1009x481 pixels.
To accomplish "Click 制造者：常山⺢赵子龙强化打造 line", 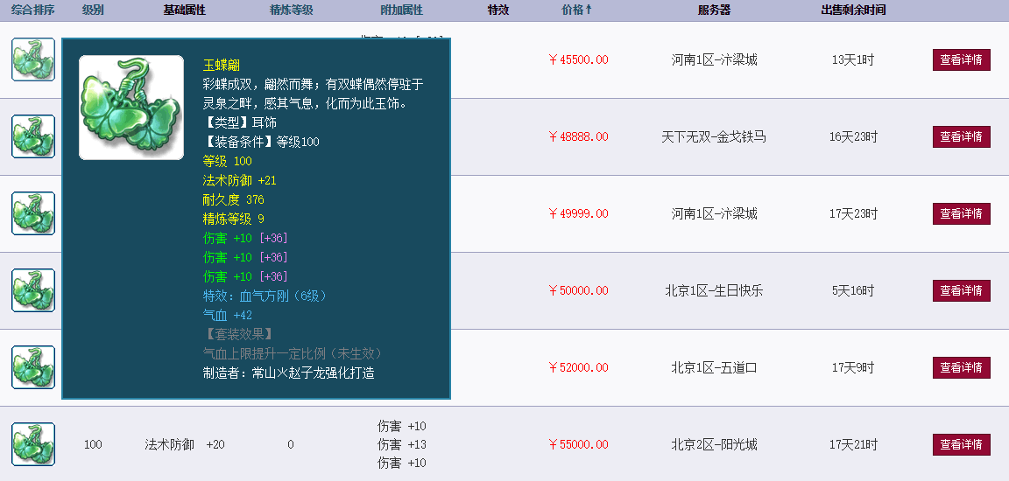I will (x=289, y=373).
